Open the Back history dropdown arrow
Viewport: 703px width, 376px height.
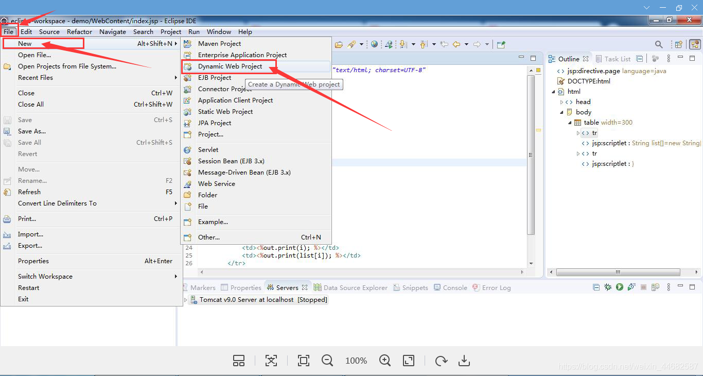pos(466,44)
